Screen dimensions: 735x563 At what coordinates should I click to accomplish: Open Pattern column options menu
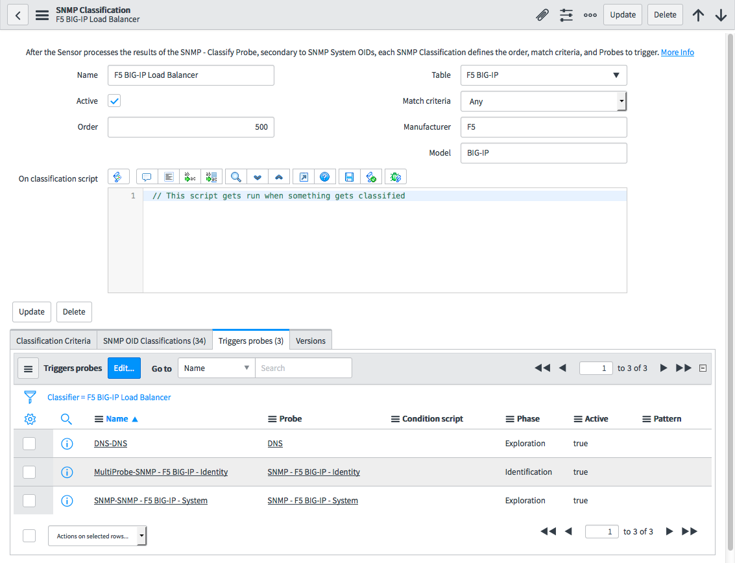(646, 419)
